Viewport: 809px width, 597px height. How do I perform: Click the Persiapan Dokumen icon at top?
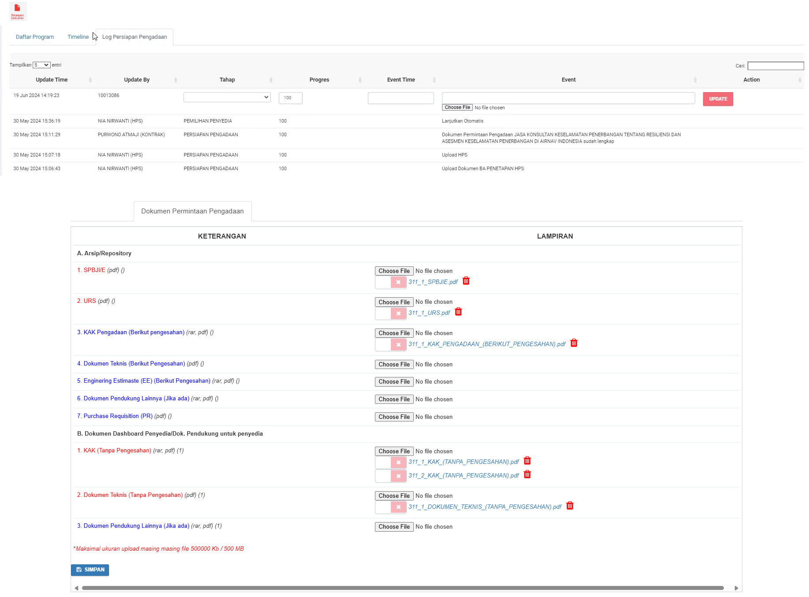[x=18, y=11]
